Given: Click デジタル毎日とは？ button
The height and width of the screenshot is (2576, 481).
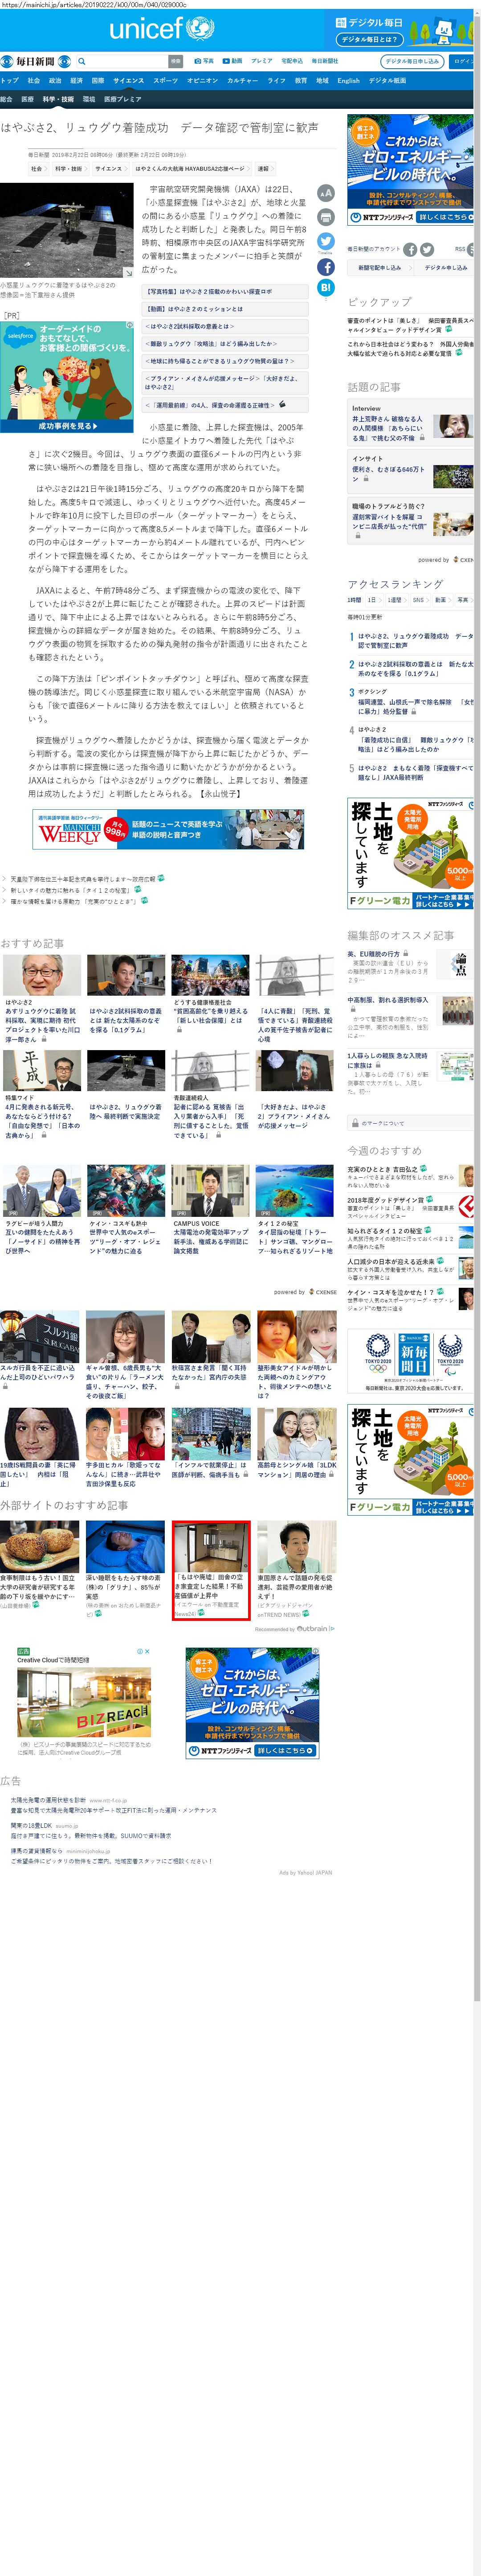Looking at the screenshot, I should pos(370,39).
